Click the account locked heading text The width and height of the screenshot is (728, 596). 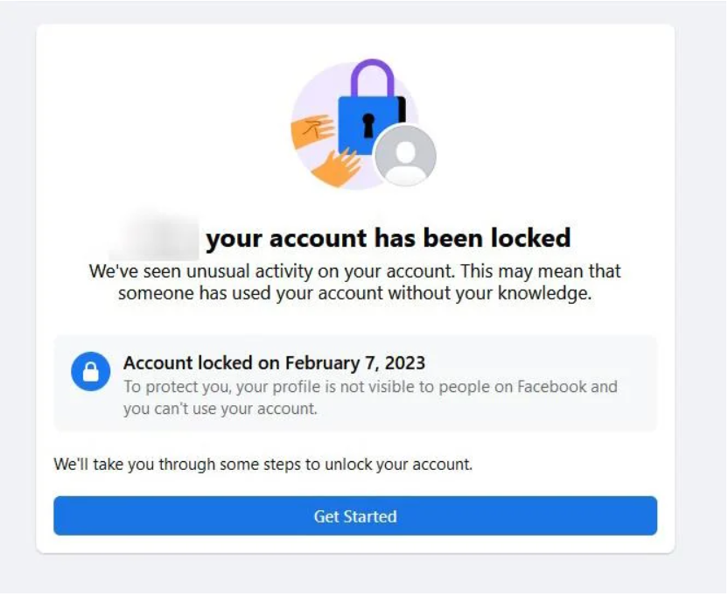tap(388, 237)
